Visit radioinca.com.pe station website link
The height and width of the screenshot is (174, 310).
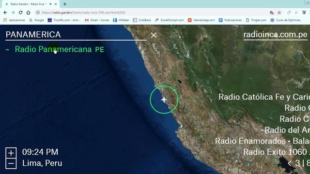pyautogui.click(x=275, y=35)
